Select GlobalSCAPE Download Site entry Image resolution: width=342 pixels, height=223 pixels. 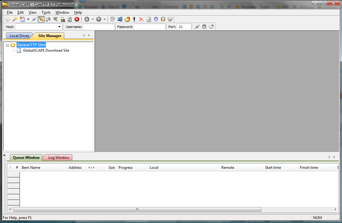coord(46,50)
